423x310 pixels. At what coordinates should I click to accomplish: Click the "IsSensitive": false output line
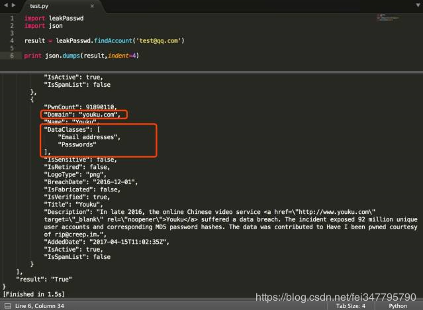click(x=80, y=160)
